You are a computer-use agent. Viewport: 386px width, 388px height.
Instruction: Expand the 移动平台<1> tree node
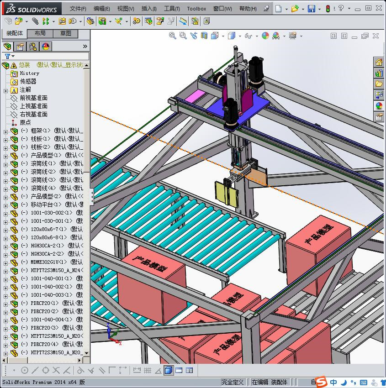(x=5, y=206)
